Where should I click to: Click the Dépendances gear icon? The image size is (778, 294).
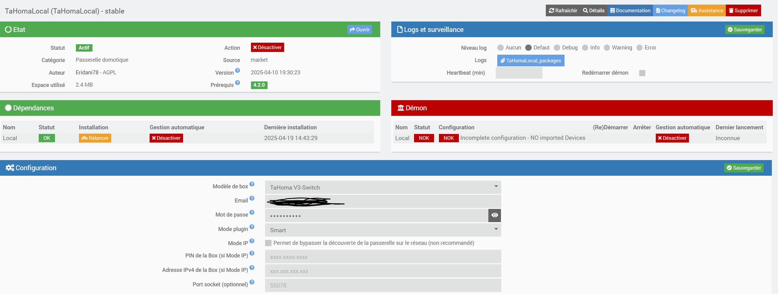click(8, 108)
